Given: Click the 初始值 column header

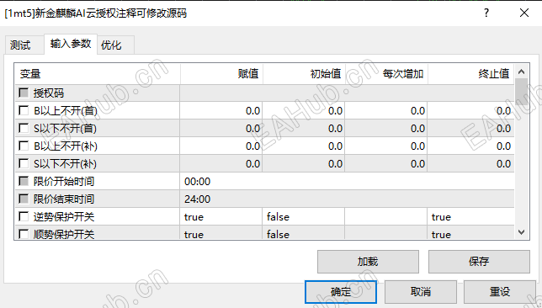Looking at the screenshot, I should (x=304, y=73).
